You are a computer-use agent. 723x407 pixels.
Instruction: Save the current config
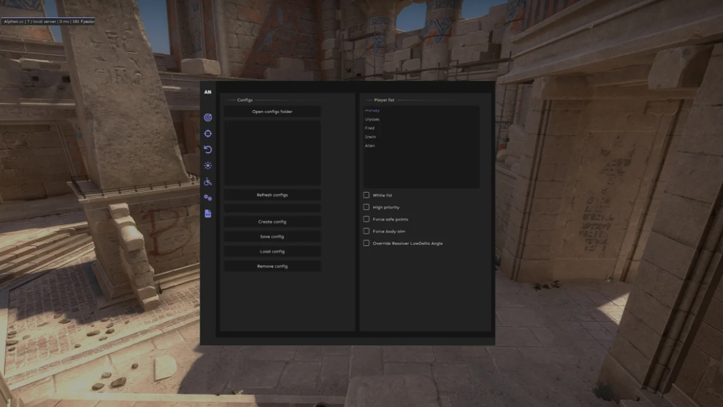[272, 236]
